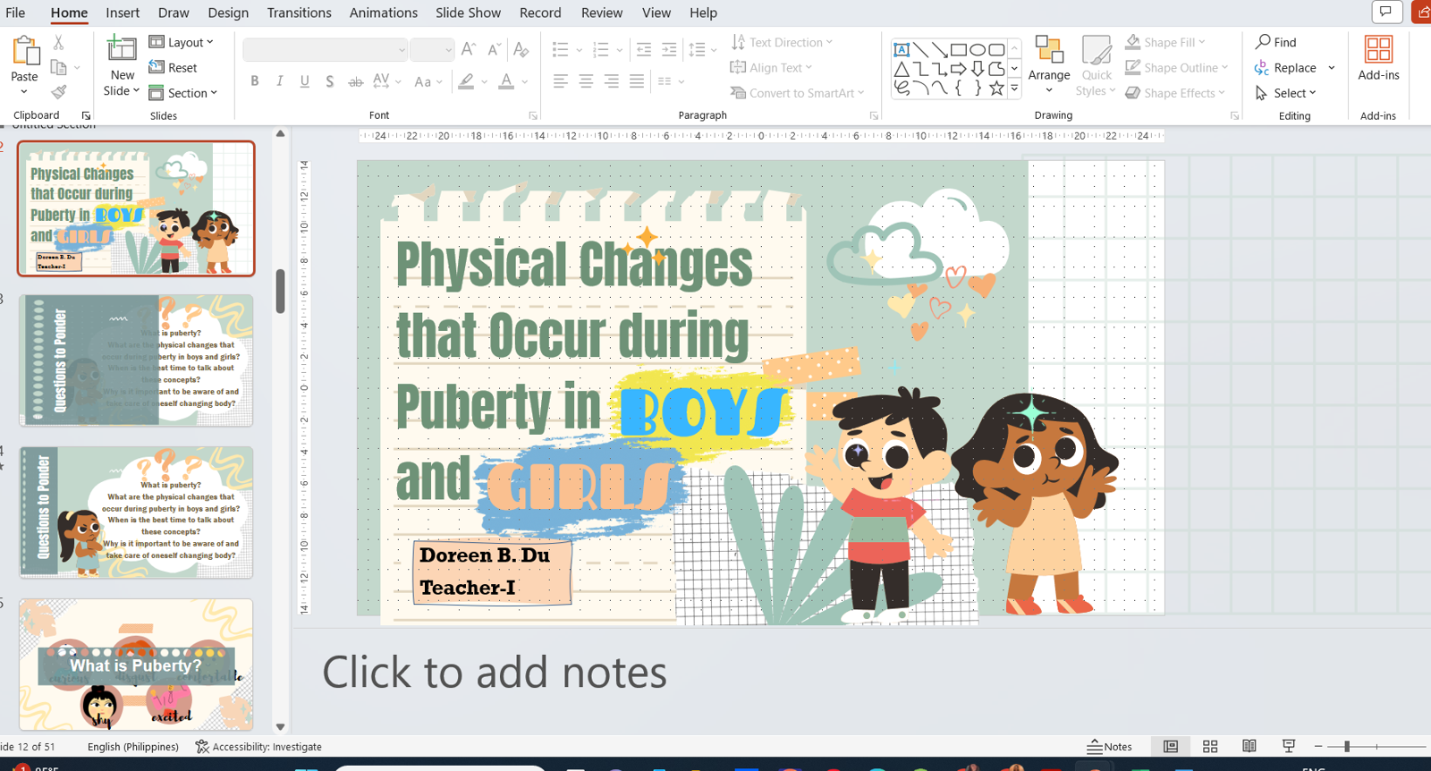This screenshot has height=771, width=1431.
Task: Select the Text Box shape tool
Action: (x=902, y=49)
